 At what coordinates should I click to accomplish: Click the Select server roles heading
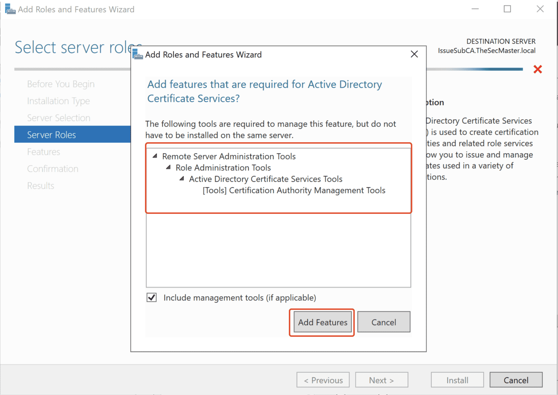pyautogui.click(x=78, y=48)
